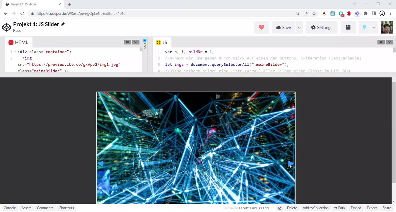
Task: Open pen in new window icon
Action: click(x=280, y=208)
